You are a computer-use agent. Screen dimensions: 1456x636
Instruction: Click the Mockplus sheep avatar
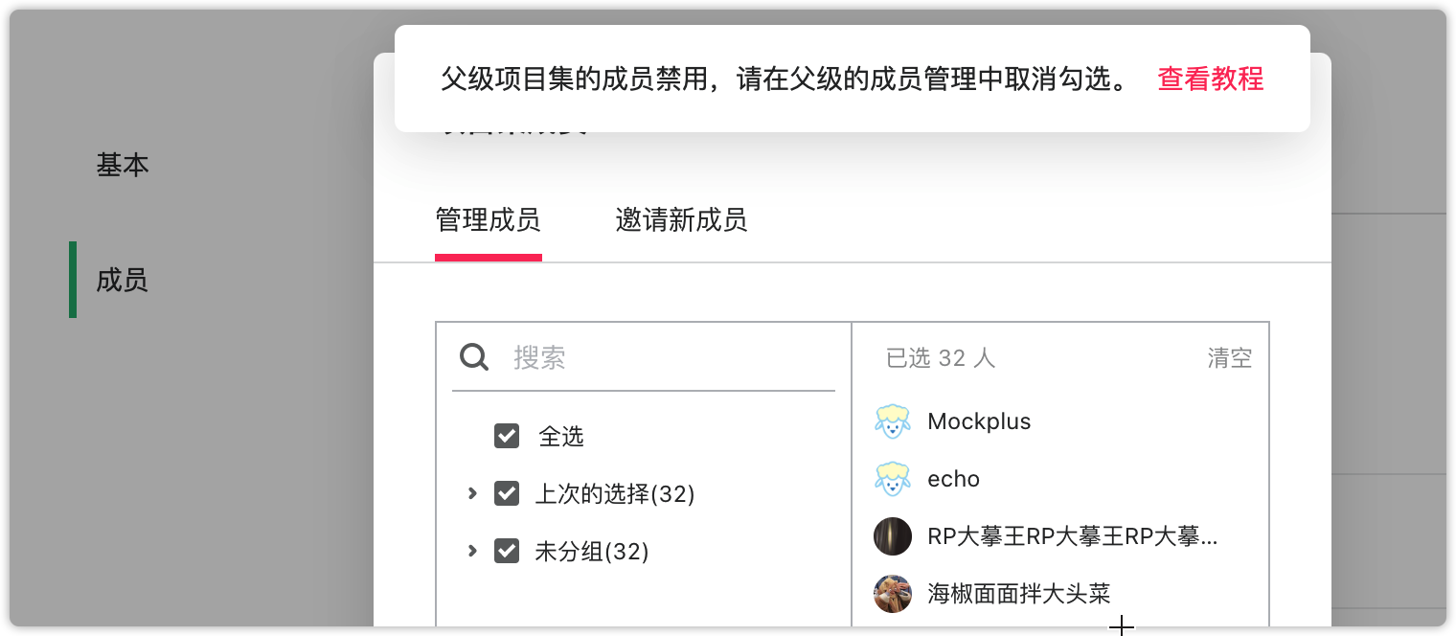(x=893, y=421)
